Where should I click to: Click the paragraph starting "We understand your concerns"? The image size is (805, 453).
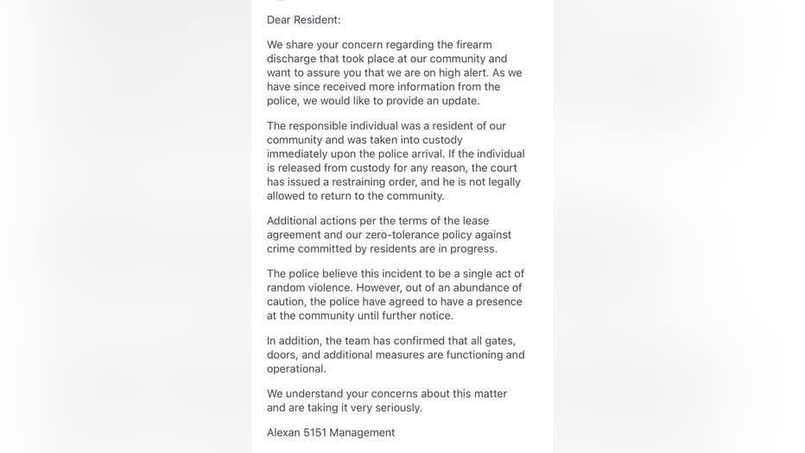[386, 400]
